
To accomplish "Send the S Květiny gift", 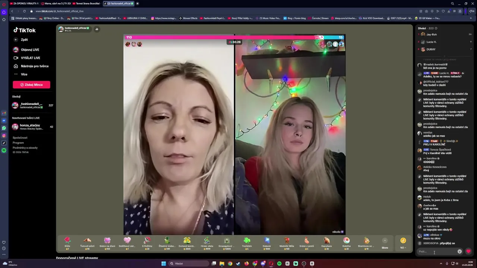I will click(147, 243).
